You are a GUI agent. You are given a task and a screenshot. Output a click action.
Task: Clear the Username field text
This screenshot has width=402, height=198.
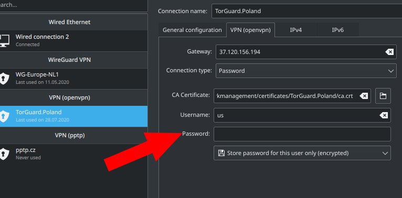coord(384,115)
